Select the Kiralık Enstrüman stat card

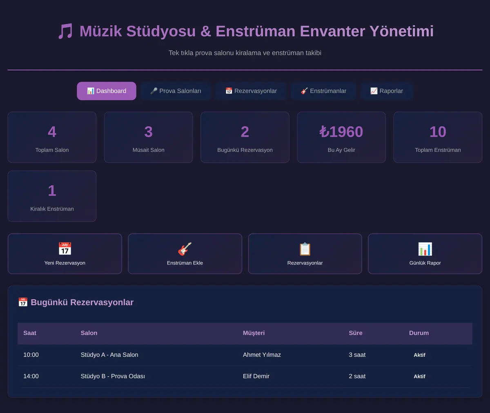click(52, 196)
